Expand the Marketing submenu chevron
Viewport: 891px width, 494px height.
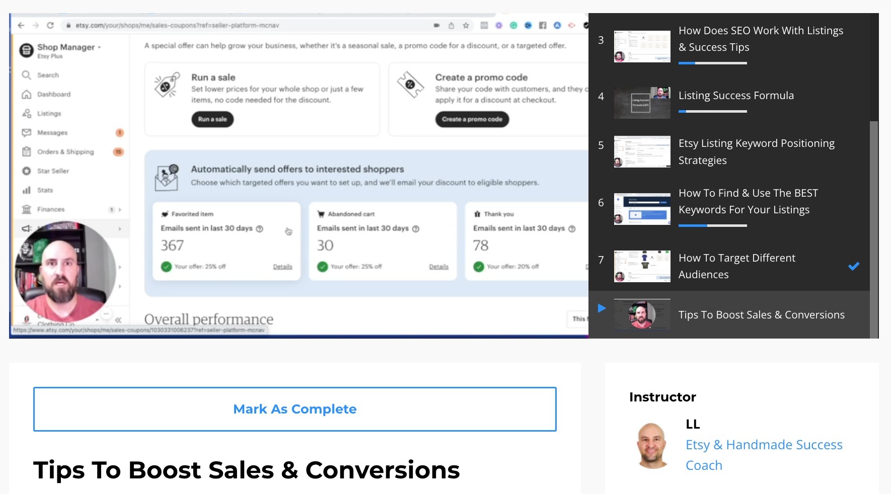point(120,228)
